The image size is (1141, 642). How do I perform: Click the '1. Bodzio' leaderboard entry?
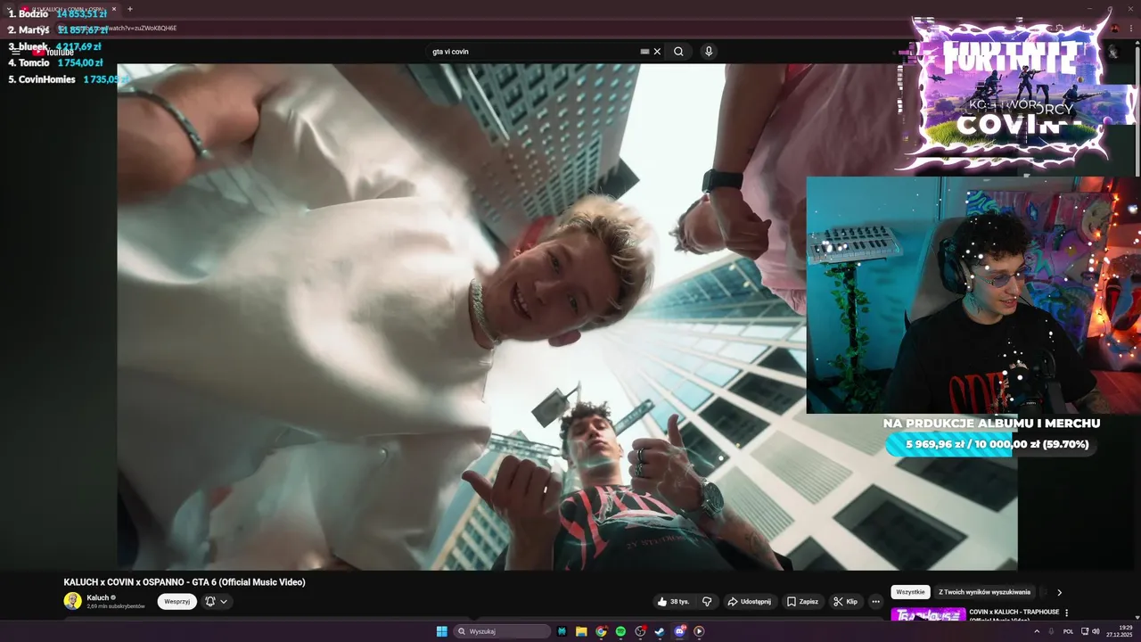click(x=58, y=14)
